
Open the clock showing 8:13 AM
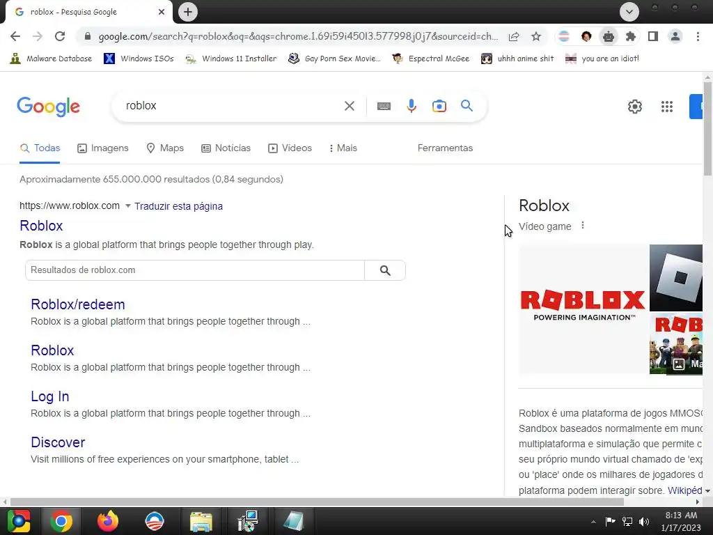coord(681,521)
